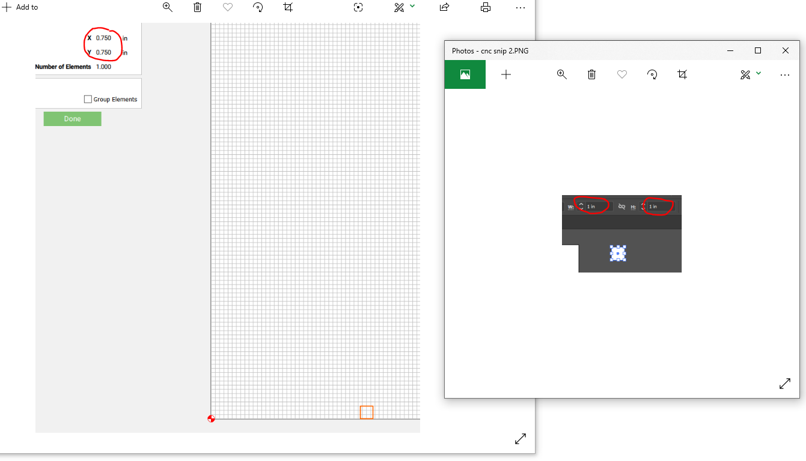Expand the Edit & Create dropdown in cnc snip 2
This screenshot has width=806, height=461.
tap(759, 73)
